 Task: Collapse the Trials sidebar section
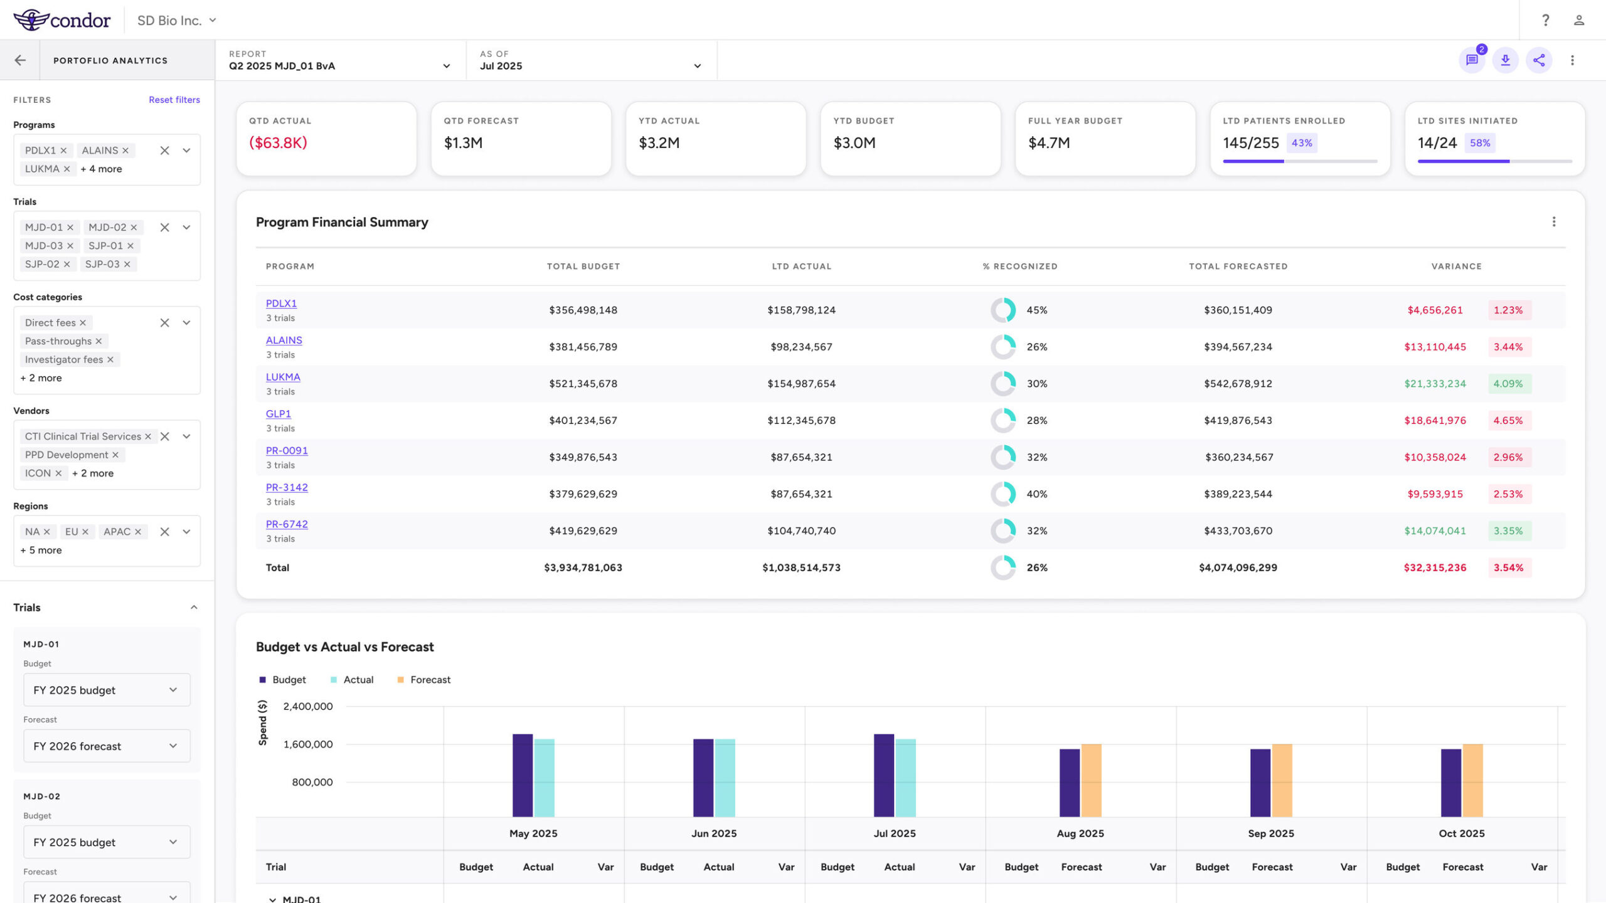point(194,608)
